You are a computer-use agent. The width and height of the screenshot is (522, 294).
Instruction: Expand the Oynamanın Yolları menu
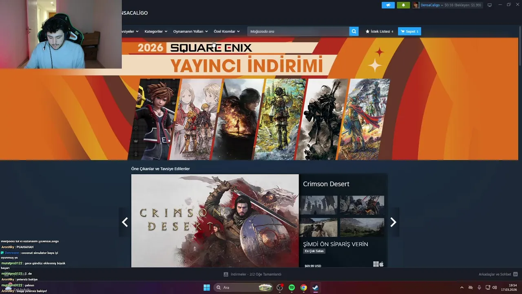click(190, 31)
